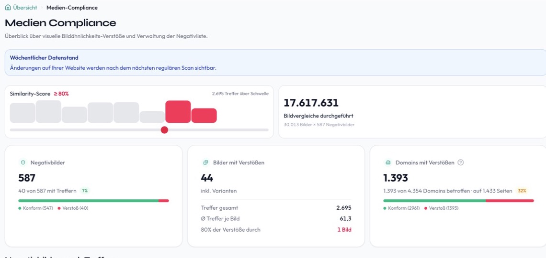Click the ≥ 80% threshold value
This screenshot has width=546, height=258.
pyautogui.click(x=61, y=94)
